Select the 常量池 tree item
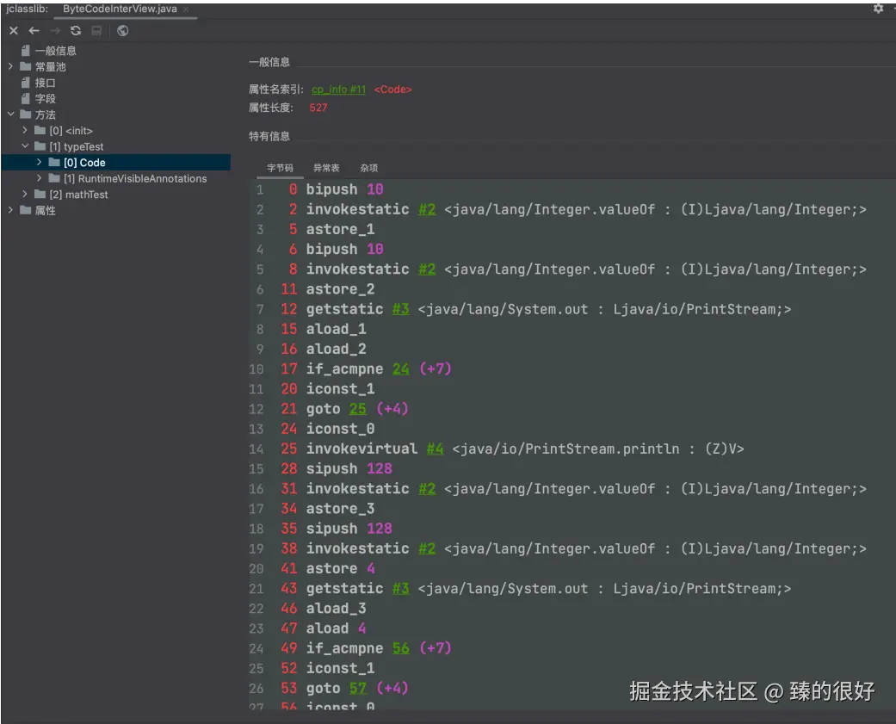Image resolution: width=896 pixels, height=724 pixels. pos(50,67)
